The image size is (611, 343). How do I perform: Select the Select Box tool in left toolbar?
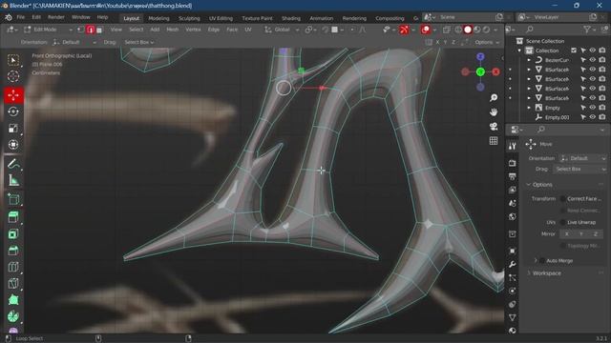13,60
